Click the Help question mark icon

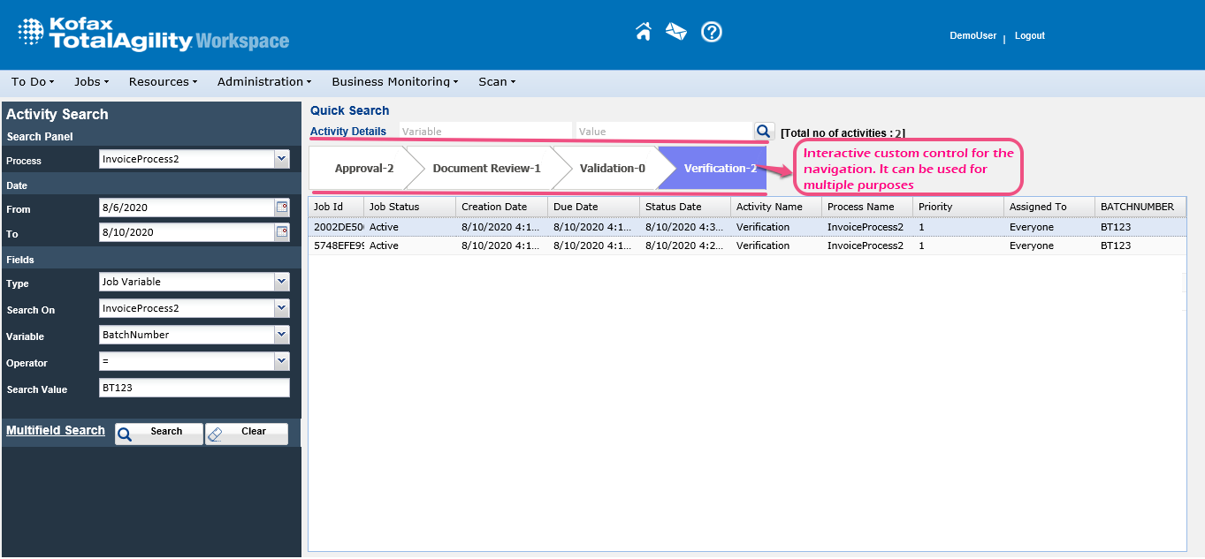712,33
